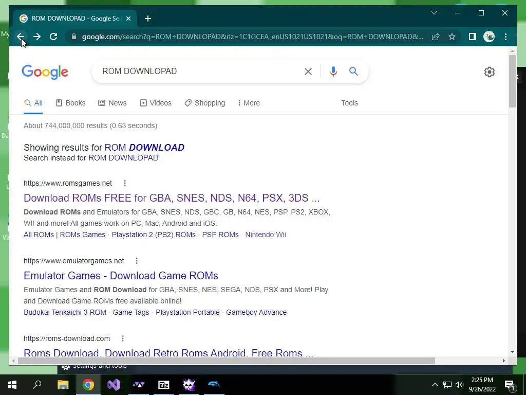Open options menu for romsgames.net result

tap(125, 183)
